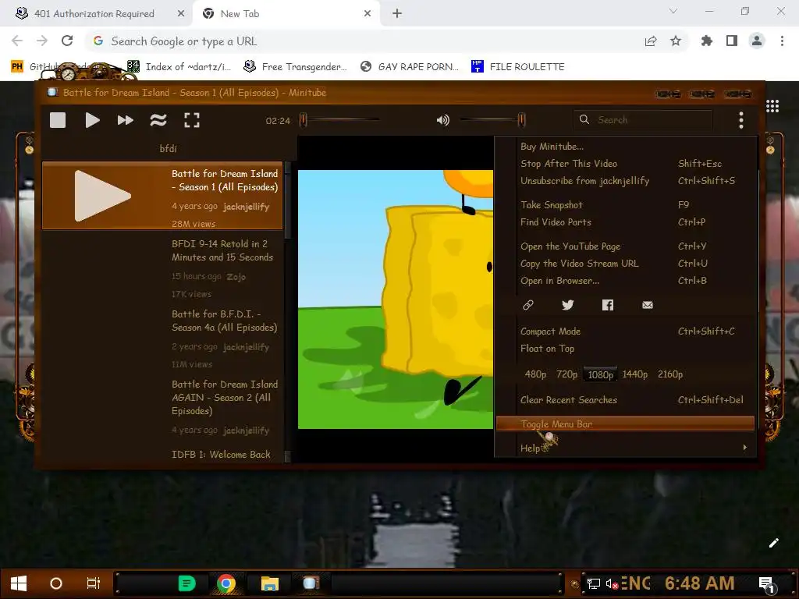Open Battle for B.F.D.I. Season 4a item
Image resolution: width=799 pixels, height=599 pixels.
(162, 338)
